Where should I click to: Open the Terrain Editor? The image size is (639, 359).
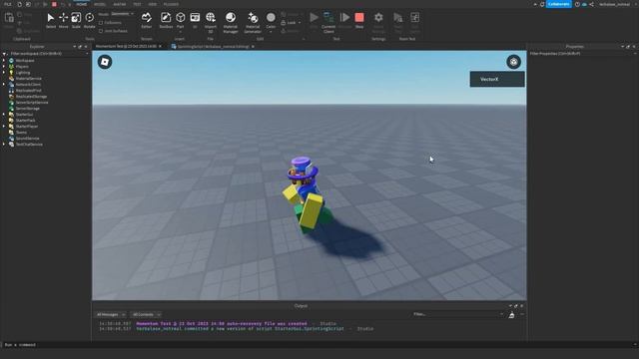click(147, 20)
